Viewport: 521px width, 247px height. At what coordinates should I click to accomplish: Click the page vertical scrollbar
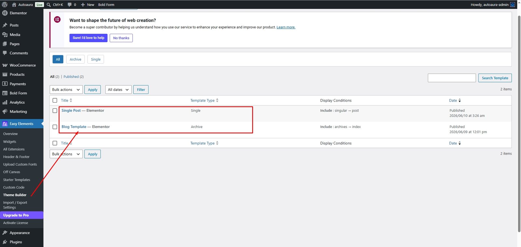click(x=519, y=123)
